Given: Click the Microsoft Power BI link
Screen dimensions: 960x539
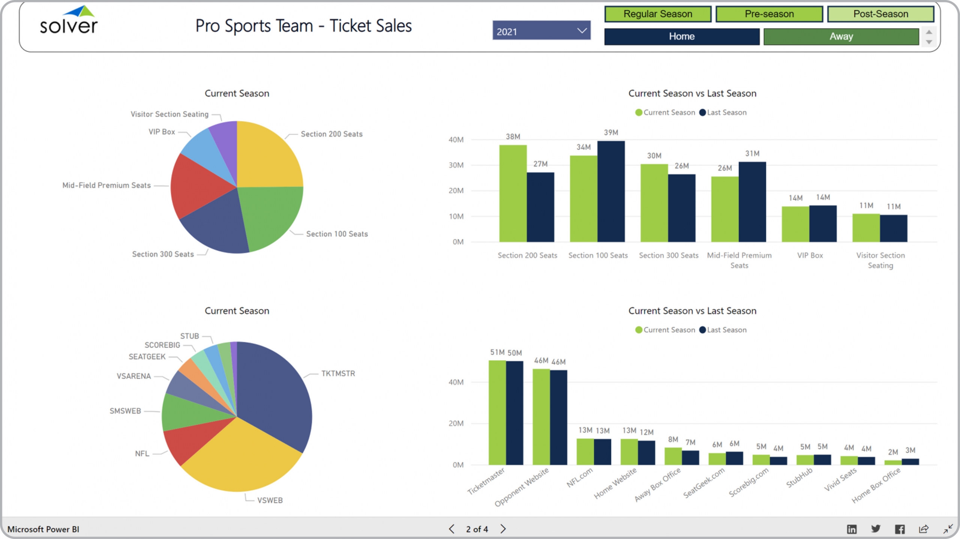Looking at the screenshot, I should [x=43, y=529].
